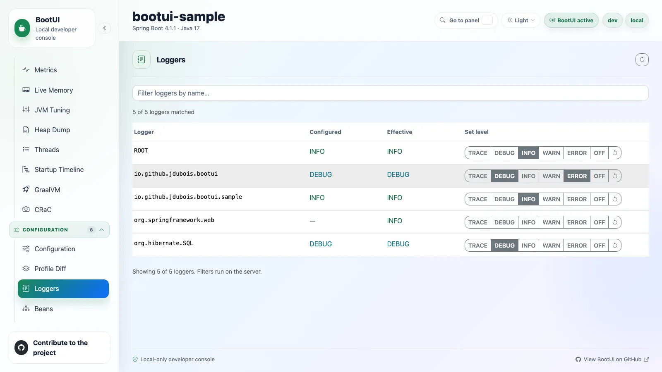Set io.github.jdubois.bootui.sample logger to DEBUG
The image size is (662, 372).
click(504, 199)
